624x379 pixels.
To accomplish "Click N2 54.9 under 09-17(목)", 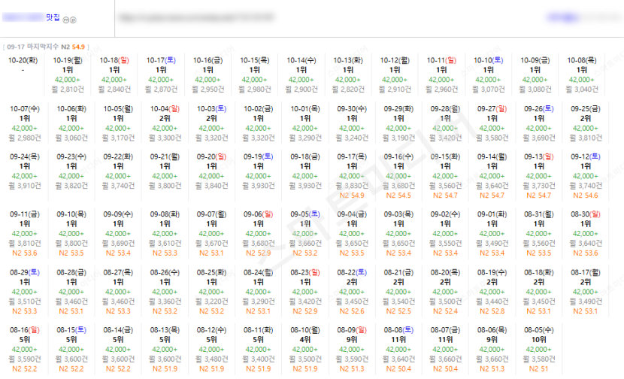I will point(352,196).
